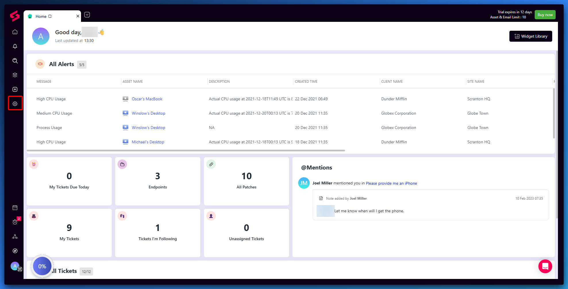Click the footprints icon on Following card
This screenshot has height=289, width=568.
coord(122,216)
